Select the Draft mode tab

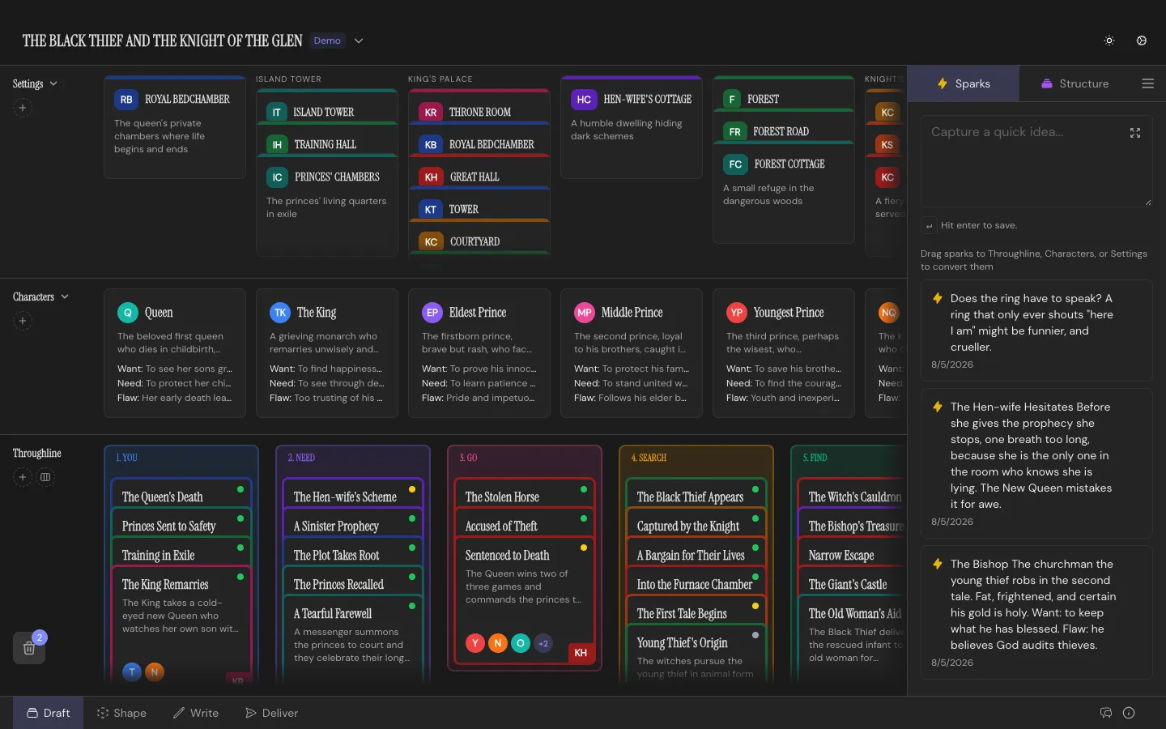(x=48, y=713)
